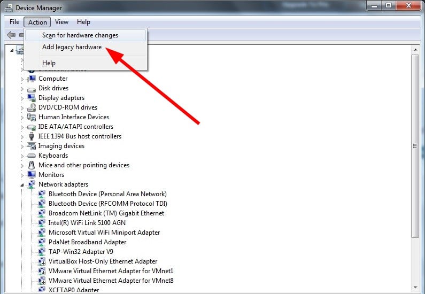Expand the Monitors node
Screen dimensions: 425x294
coord(22,175)
